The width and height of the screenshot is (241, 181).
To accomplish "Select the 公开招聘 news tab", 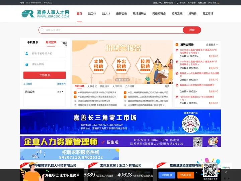I will coord(130,86).
